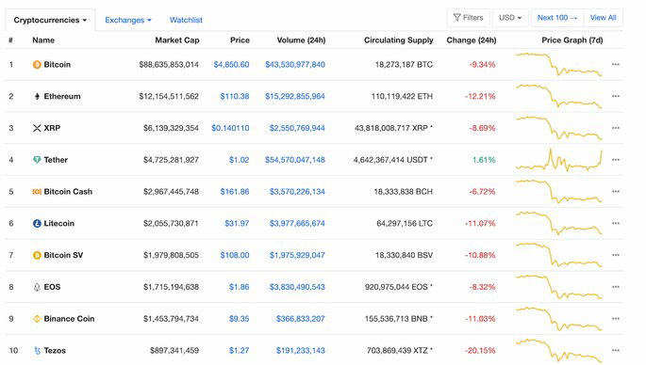Open the three-dot menu for Bitcoin row
Image resolution: width=646 pixels, height=365 pixels.
(616, 65)
